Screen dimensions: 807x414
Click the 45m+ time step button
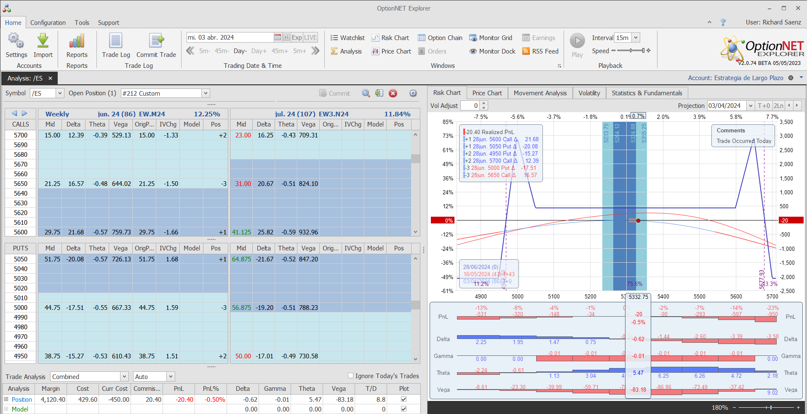point(280,51)
